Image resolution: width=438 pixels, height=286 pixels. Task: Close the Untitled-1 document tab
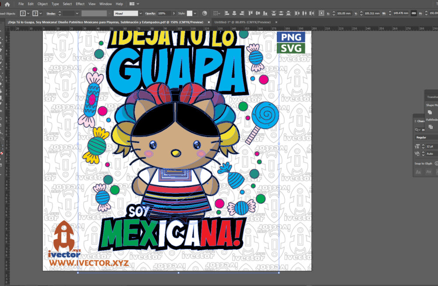pos(276,22)
